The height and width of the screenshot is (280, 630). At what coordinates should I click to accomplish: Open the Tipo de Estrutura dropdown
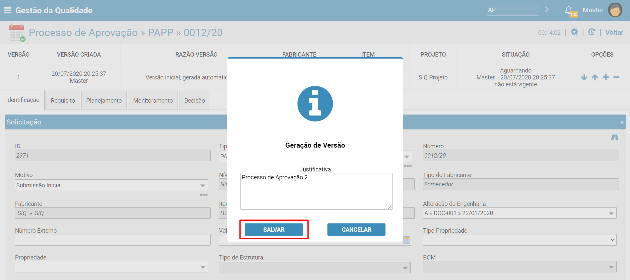315,267
